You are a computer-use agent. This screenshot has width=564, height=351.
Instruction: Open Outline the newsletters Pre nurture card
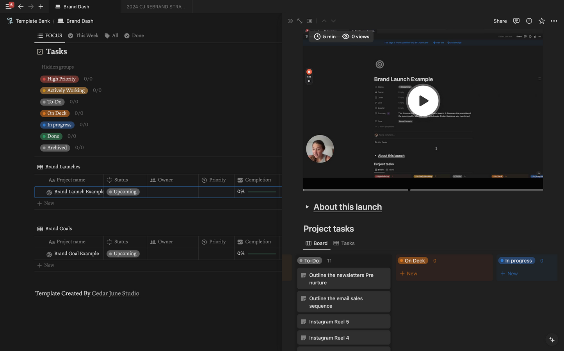click(x=344, y=279)
